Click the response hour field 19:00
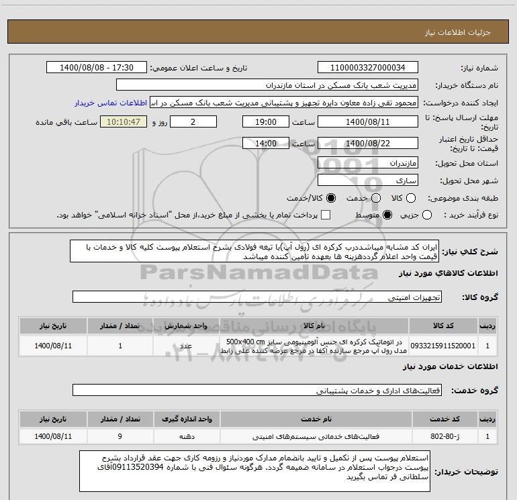 [266, 121]
